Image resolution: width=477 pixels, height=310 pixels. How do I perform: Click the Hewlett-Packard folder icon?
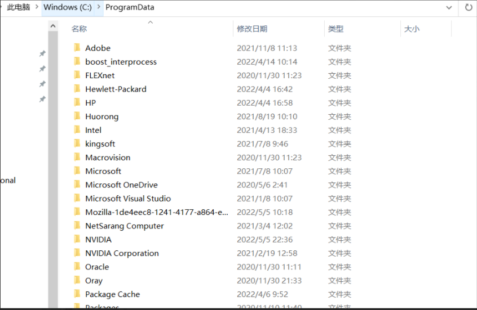point(77,89)
